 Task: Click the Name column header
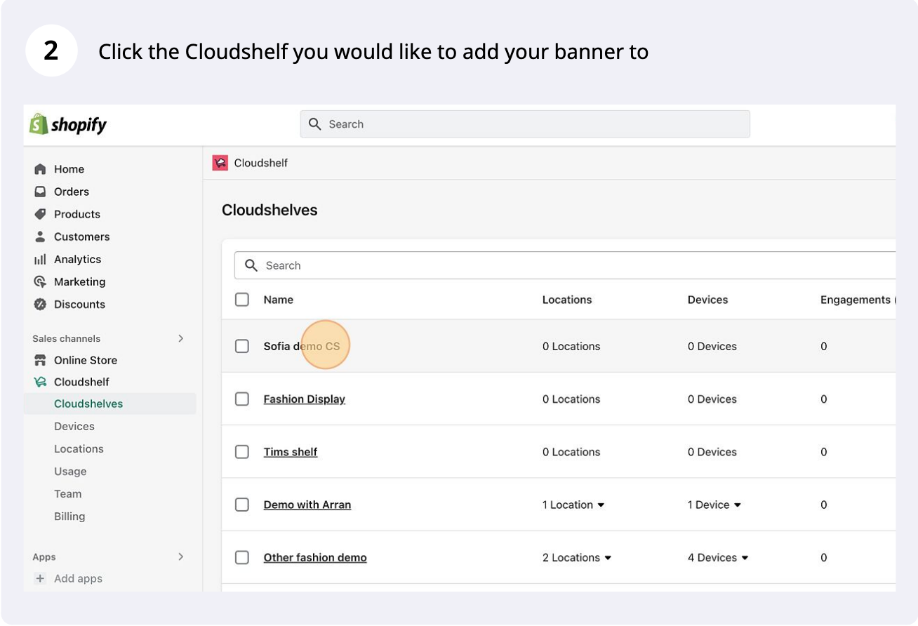tap(279, 300)
